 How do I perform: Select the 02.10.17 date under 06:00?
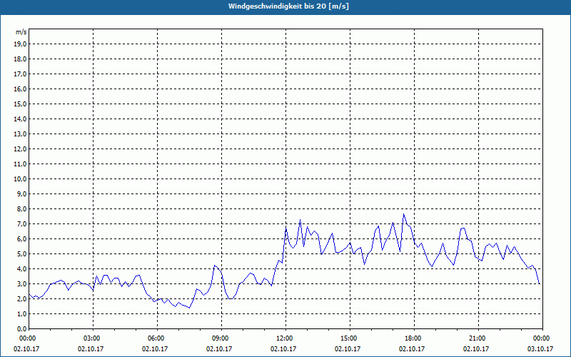coord(155,349)
